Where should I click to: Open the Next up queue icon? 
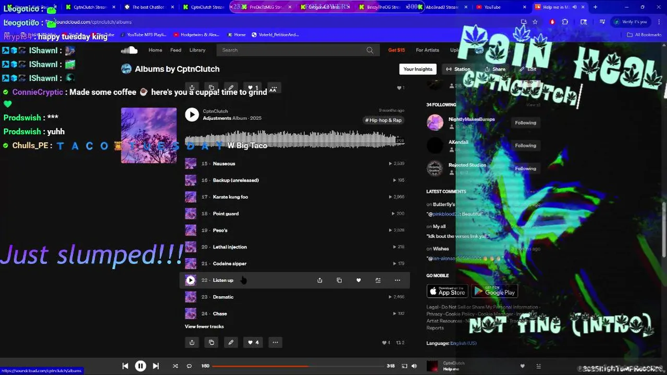538,366
